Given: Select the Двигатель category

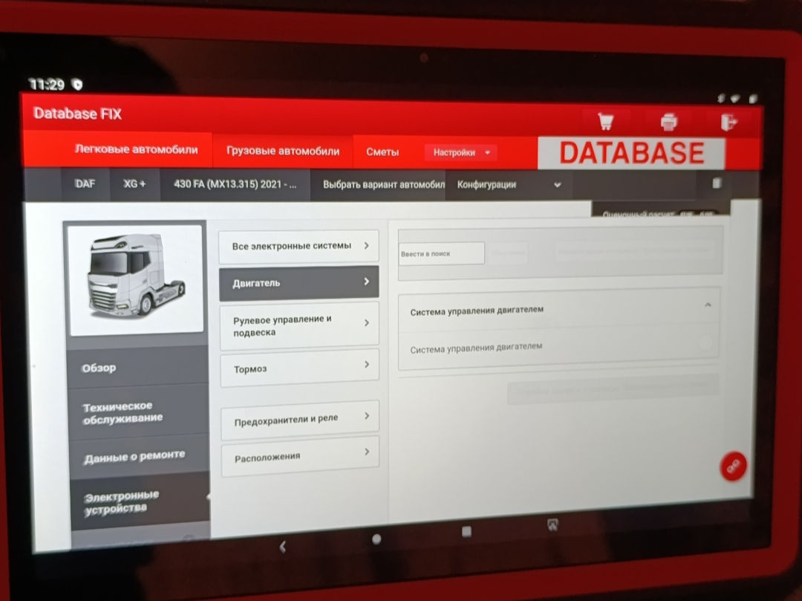Looking at the screenshot, I should (299, 282).
